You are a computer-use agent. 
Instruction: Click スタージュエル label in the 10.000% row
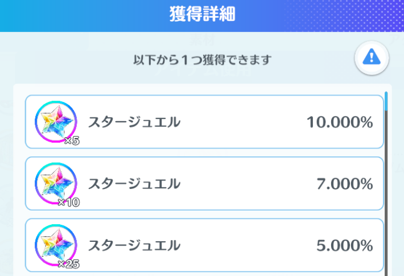(134, 122)
